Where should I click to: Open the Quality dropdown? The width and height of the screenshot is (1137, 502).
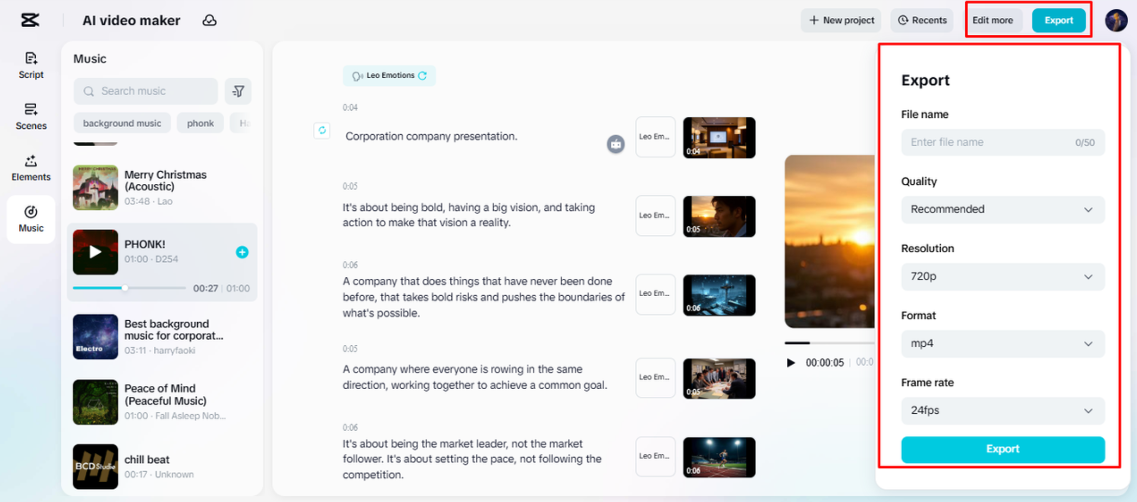(x=1002, y=209)
